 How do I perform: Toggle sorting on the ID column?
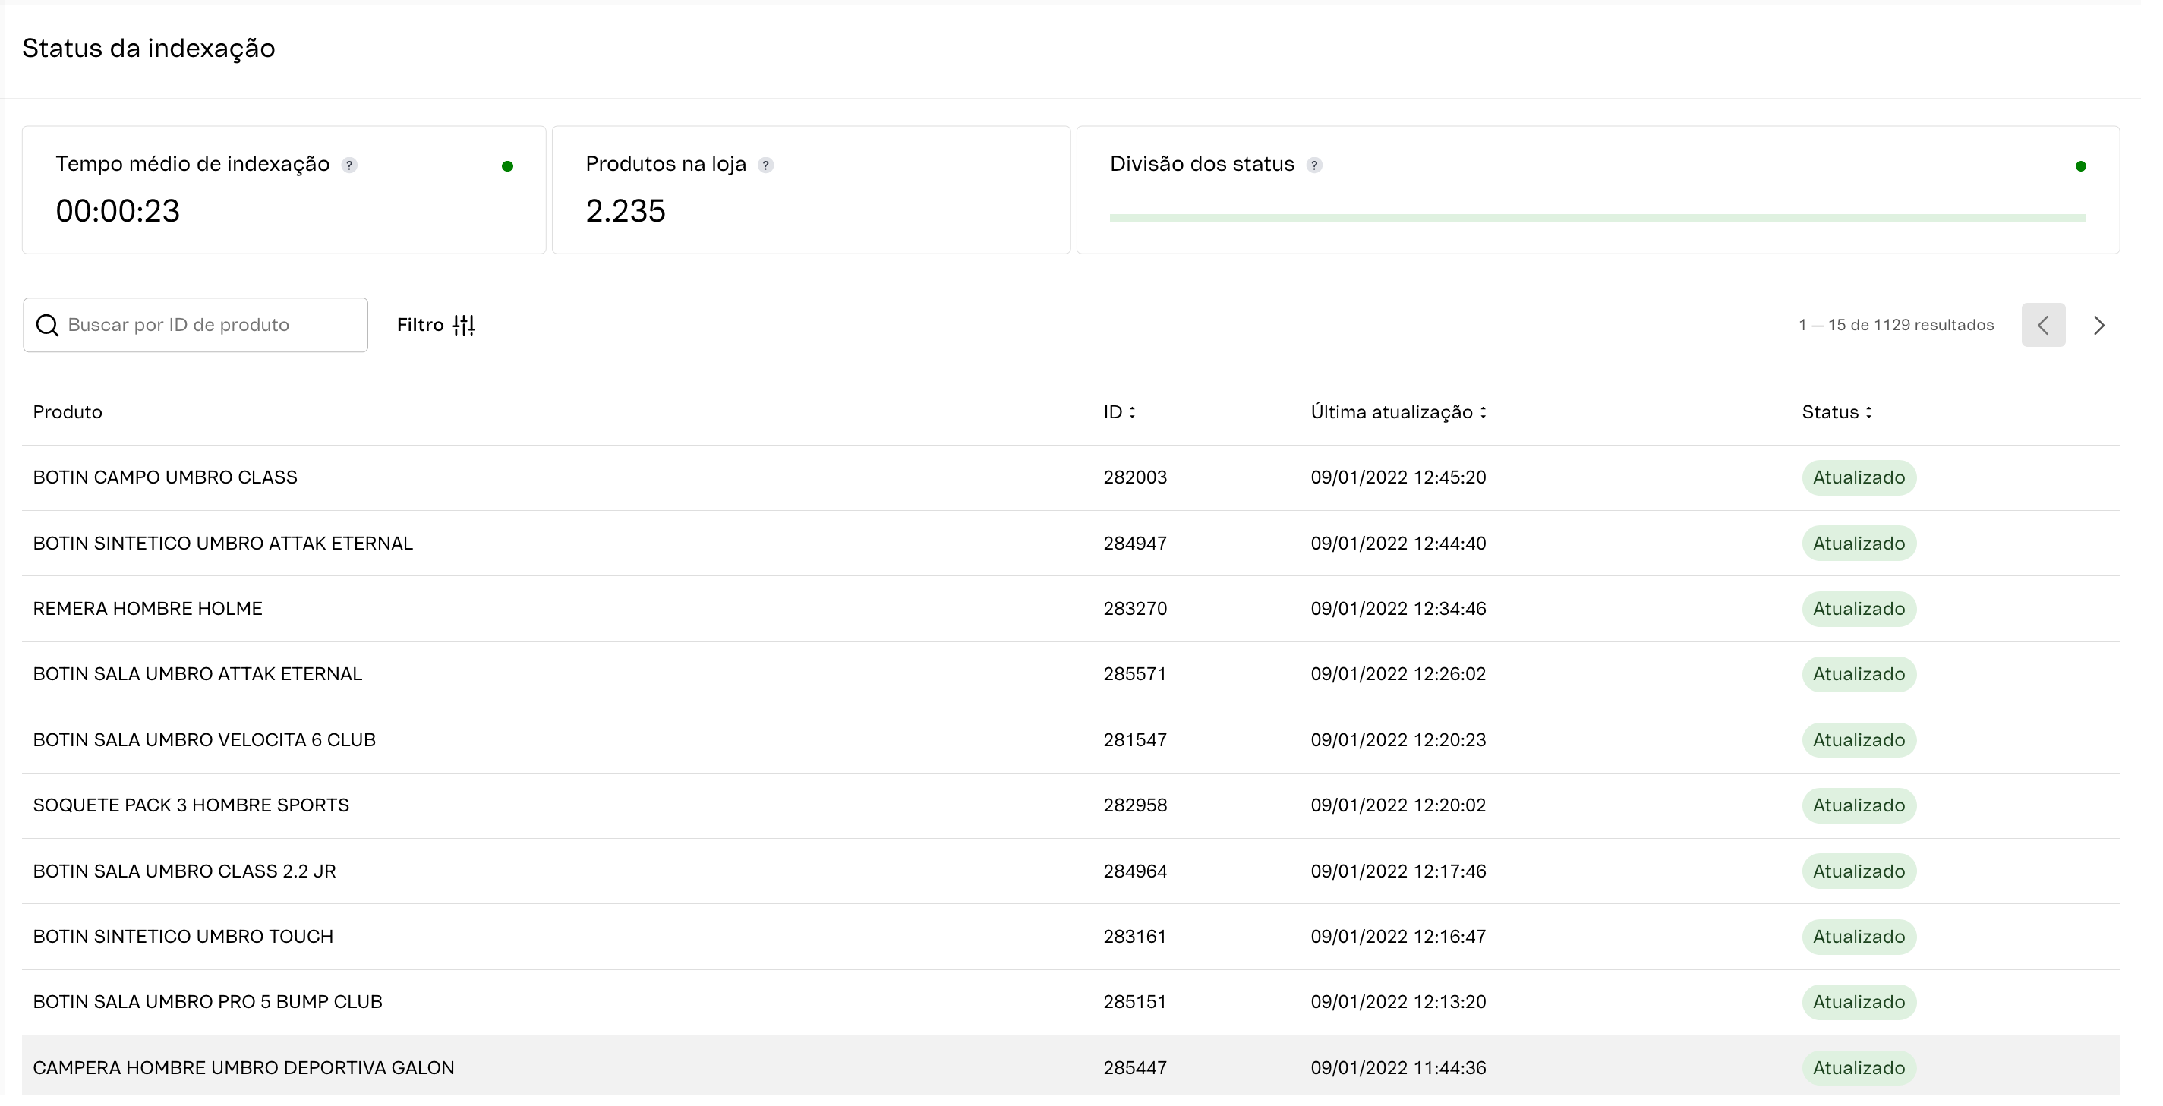pos(1134,412)
